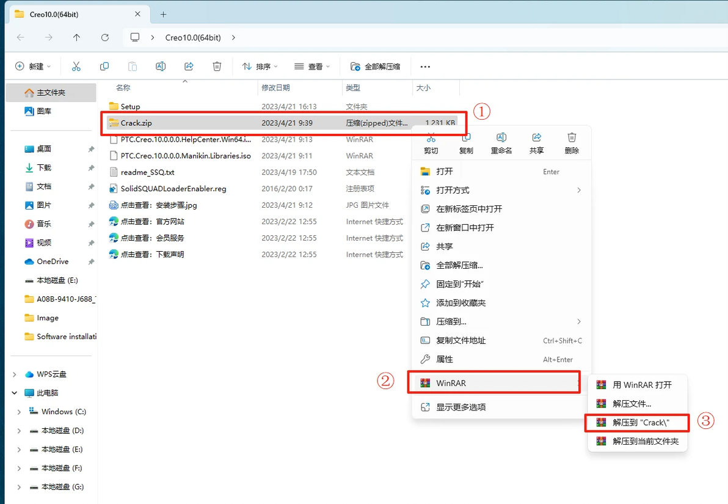Click the Forward navigation arrow
Screen dimensions: 728x504
click(x=48, y=38)
